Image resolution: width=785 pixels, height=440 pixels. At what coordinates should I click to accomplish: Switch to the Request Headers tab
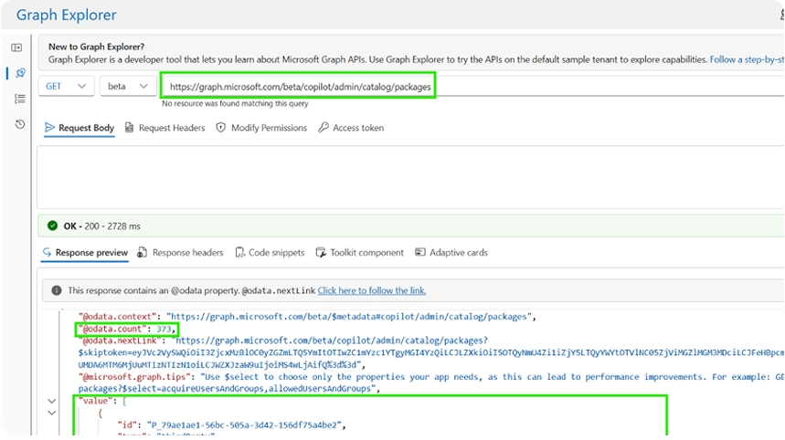coord(164,128)
